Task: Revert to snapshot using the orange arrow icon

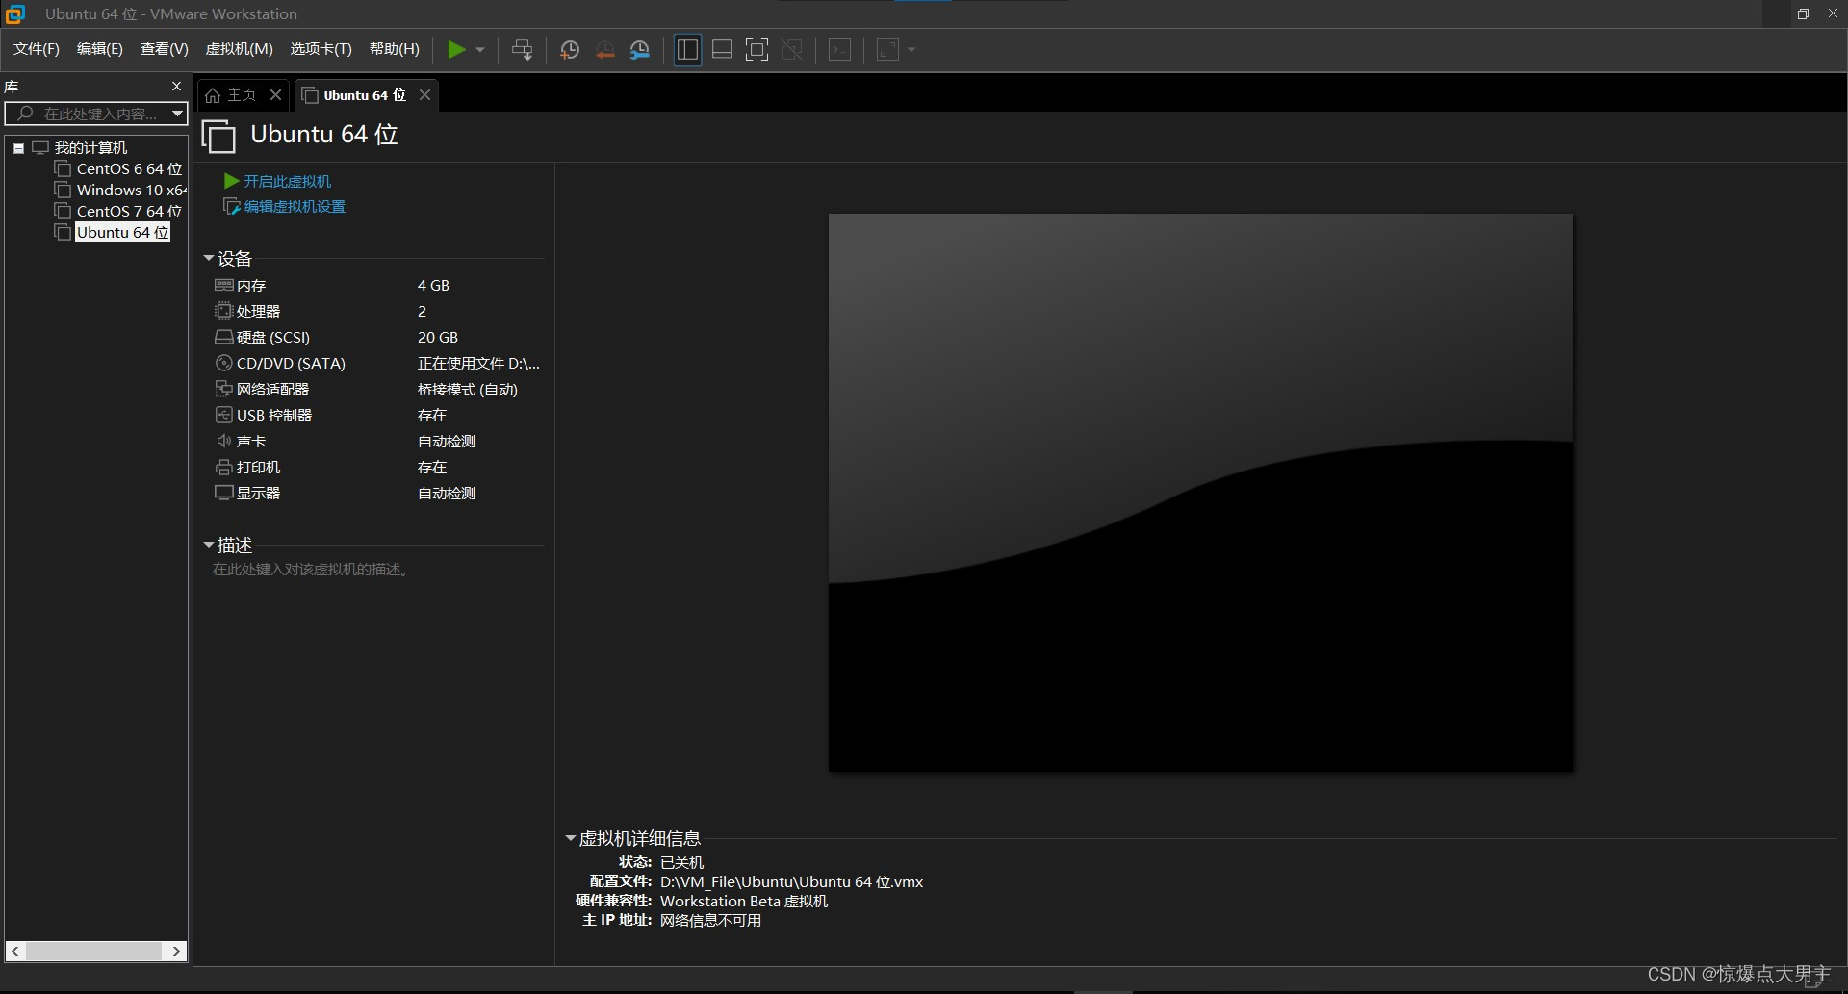Action: (604, 50)
